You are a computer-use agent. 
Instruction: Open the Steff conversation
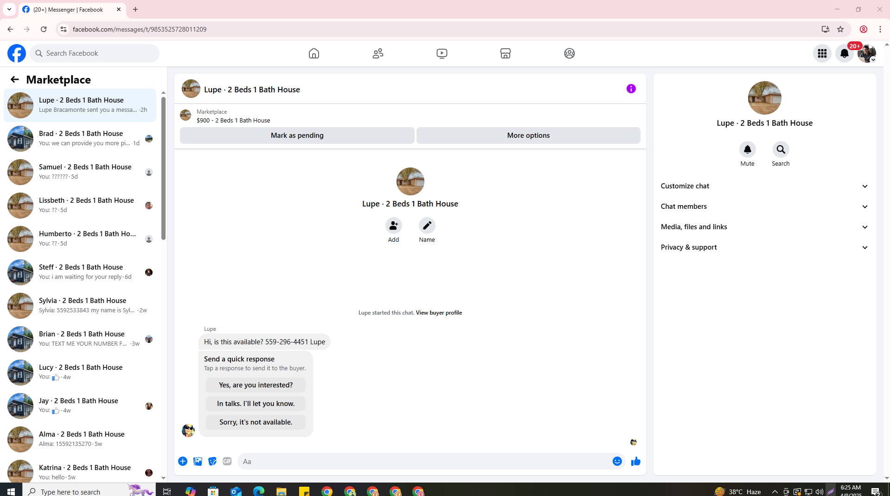(80, 272)
